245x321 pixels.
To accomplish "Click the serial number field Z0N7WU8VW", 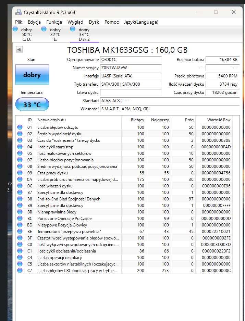I will click(x=131, y=68).
